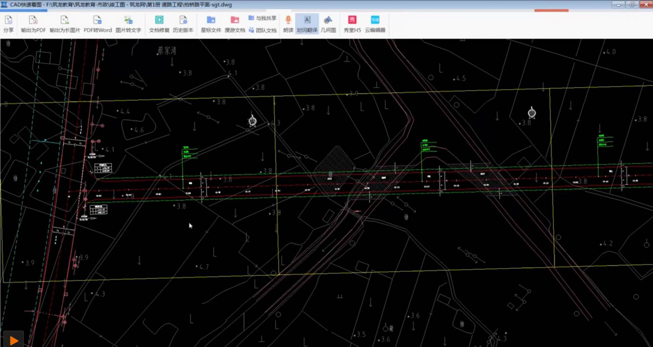
Task: Open the PDF转Word converter
Action: click(x=98, y=24)
